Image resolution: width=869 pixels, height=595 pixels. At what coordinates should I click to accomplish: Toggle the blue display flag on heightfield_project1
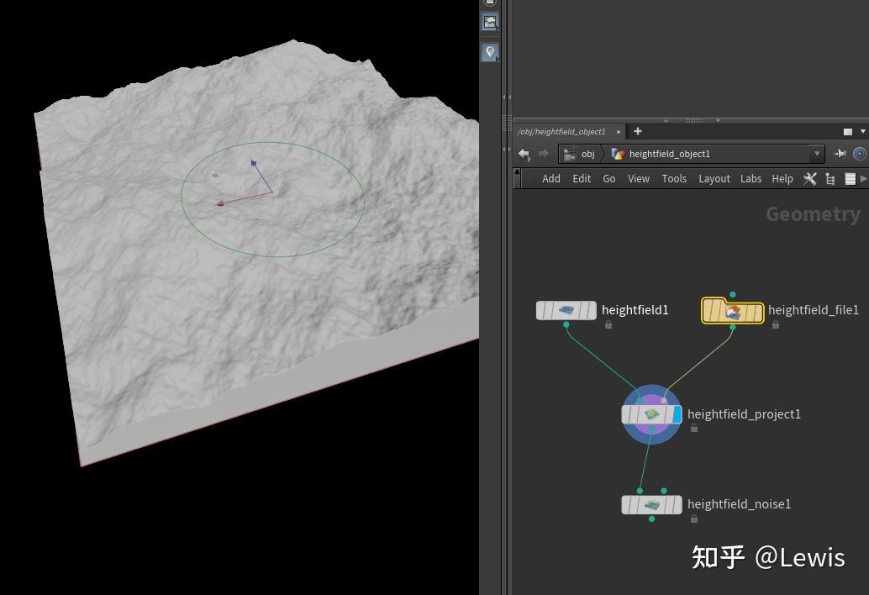pos(677,413)
